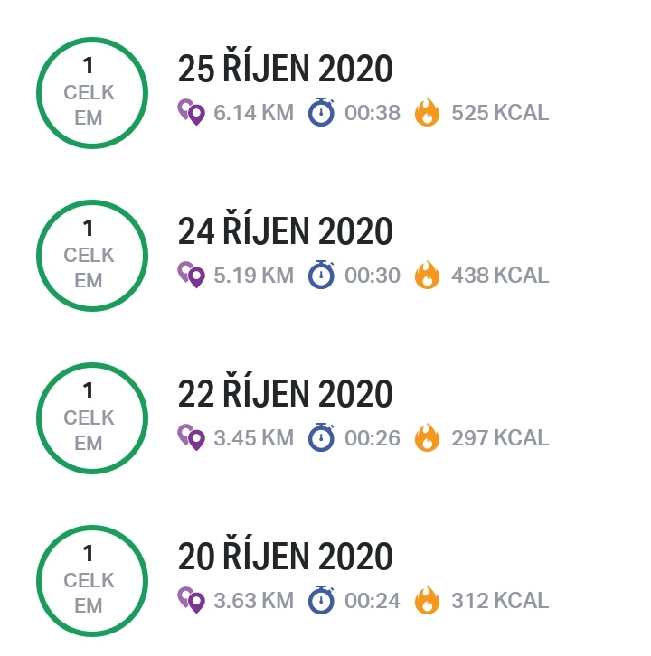Screen dimensions: 651x656
Task: Click the stopwatch icon next to 00:26
Action: coord(321,437)
